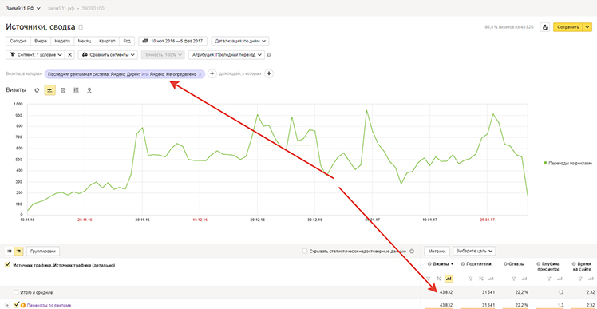Image resolution: width=597 pixels, height=309 pixels.
Task: Toggle hide statistically unreliable data checkbox
Action: [x=305, y=251]
